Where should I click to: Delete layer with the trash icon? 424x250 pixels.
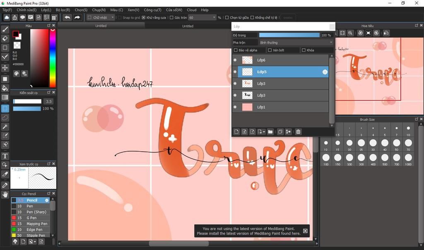coord(298,132)
